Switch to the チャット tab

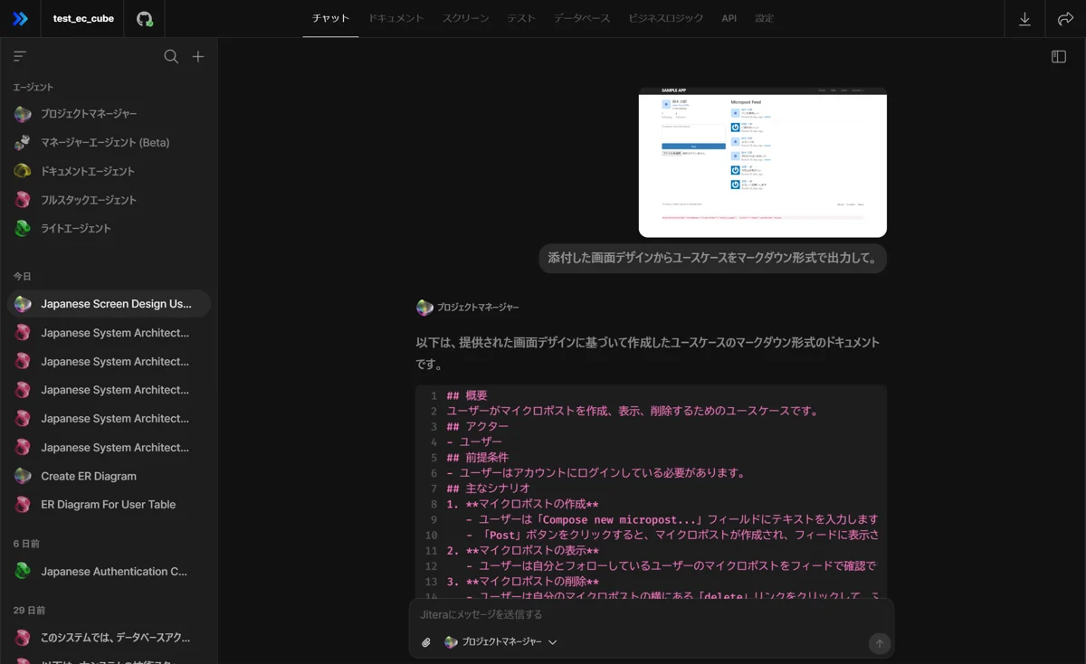(330, 18)
